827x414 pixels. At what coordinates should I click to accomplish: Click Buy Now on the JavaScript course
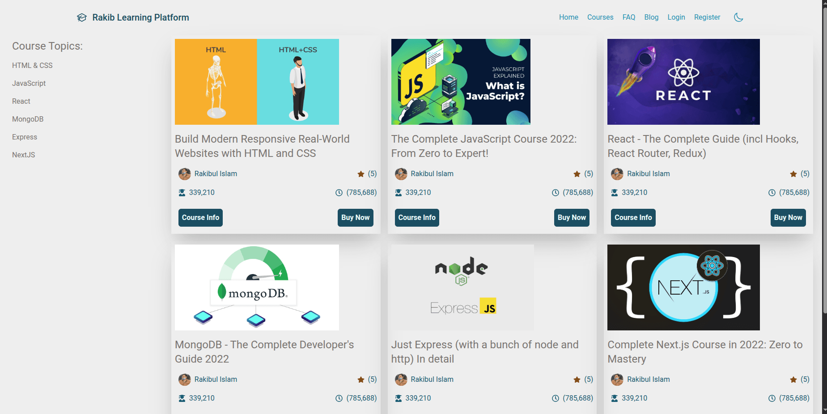tap(571, 218)
